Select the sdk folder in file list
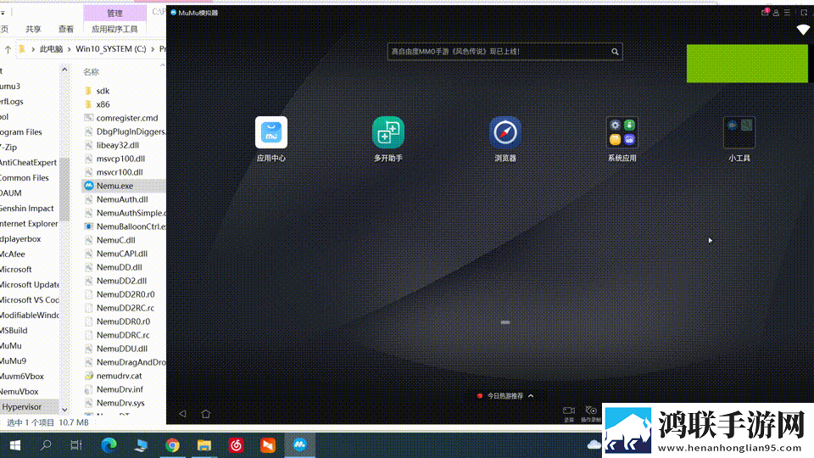814x458 pixels. point(103,91)
